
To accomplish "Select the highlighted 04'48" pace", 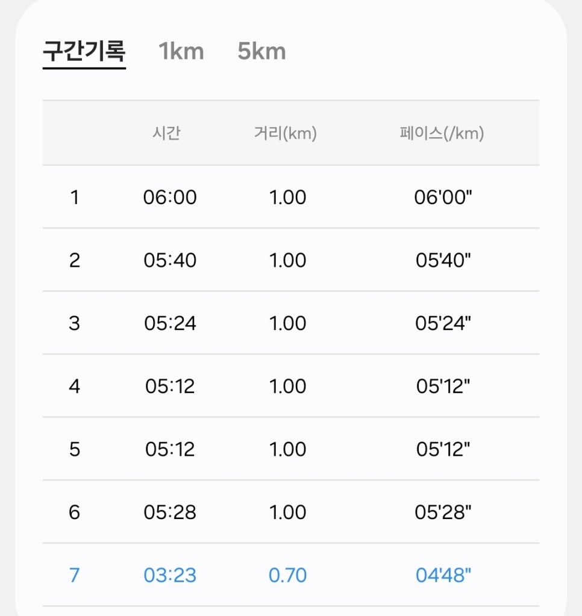I will pos(443,576).
